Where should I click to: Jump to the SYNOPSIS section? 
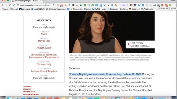[27, 86]
